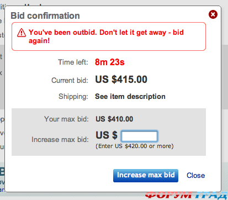Click the "Enter US $420.00 or more" hint
This screenshot has width=228, height=200.
point(135,146)
